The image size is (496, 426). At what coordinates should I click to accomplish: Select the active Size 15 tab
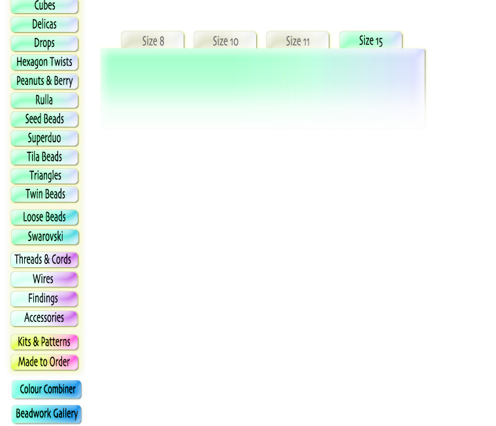coord(371,40)
